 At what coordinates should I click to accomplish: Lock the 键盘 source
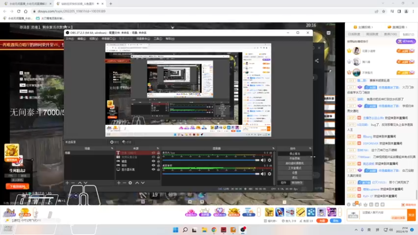pos(158,161)
